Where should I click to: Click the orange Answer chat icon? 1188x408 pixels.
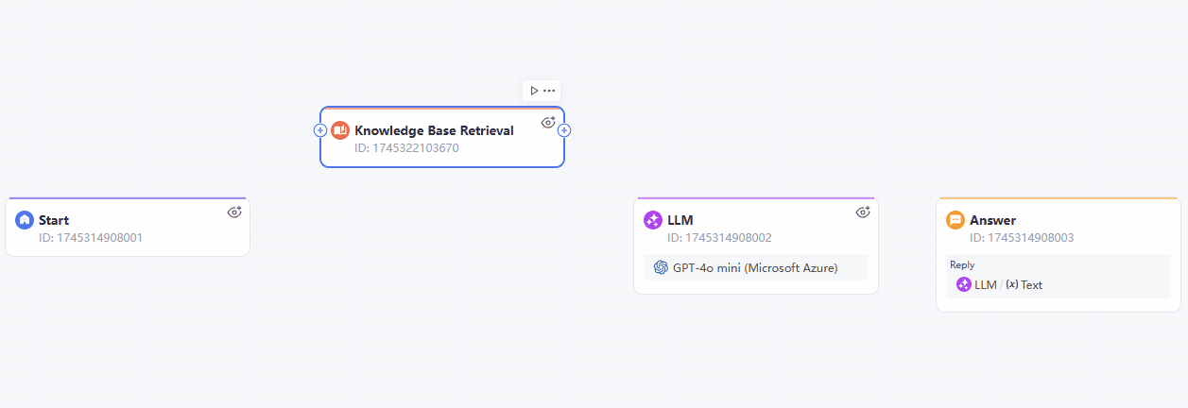pyautogui.click(x=956, y=220)
